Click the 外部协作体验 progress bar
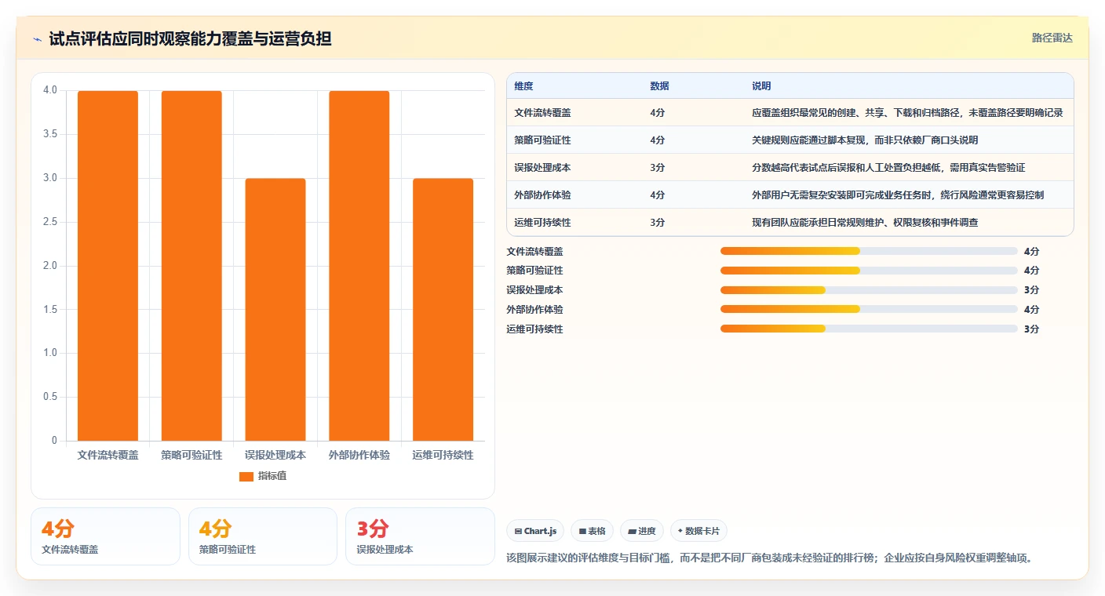Viewport: 1105px width, 596px height. 869,310
